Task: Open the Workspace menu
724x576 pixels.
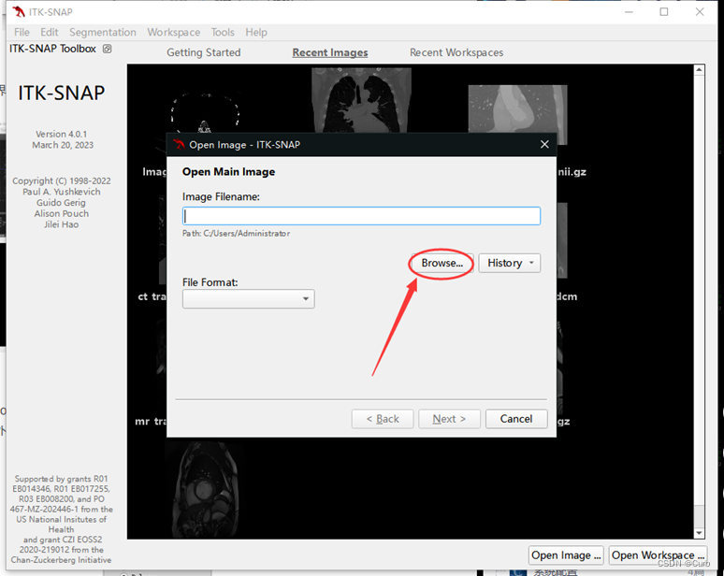Action: point(174,33)
